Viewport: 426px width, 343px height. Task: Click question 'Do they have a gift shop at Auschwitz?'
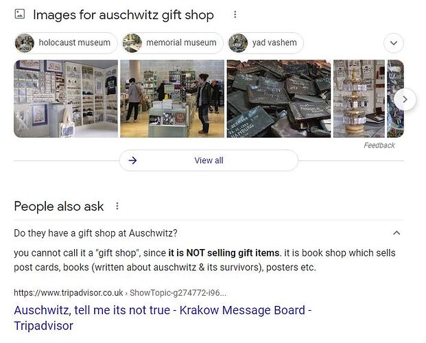click(95, 233)
